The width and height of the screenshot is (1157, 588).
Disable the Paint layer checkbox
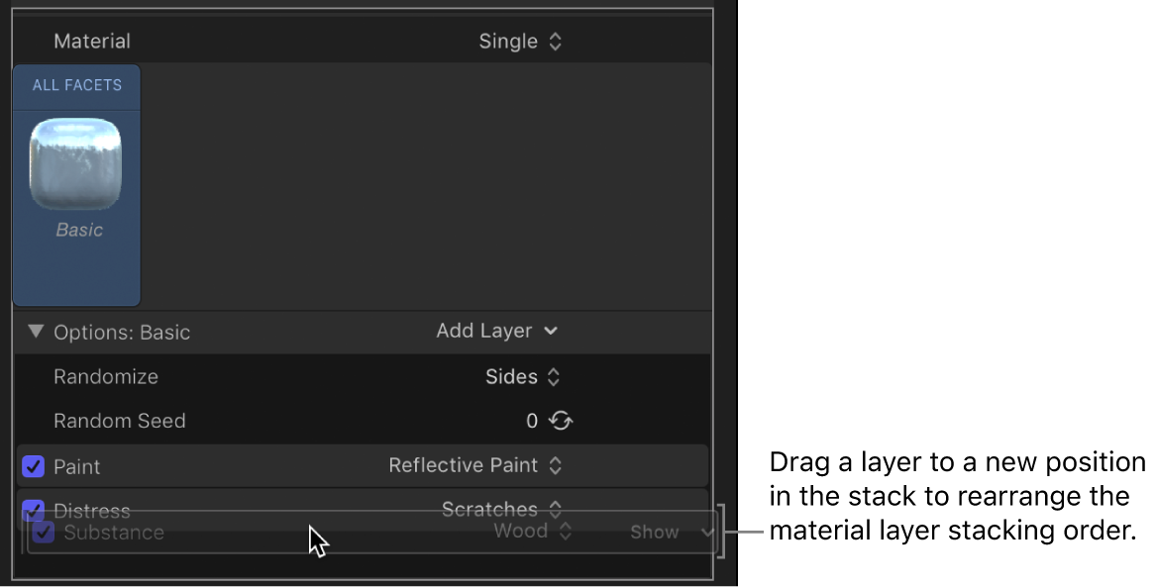34,465
